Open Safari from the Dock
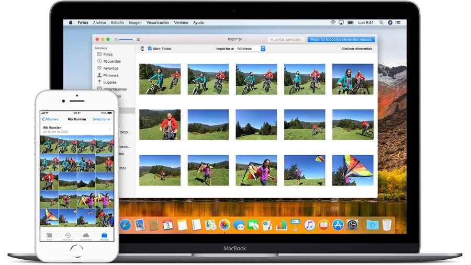 [x=125, y=225]
